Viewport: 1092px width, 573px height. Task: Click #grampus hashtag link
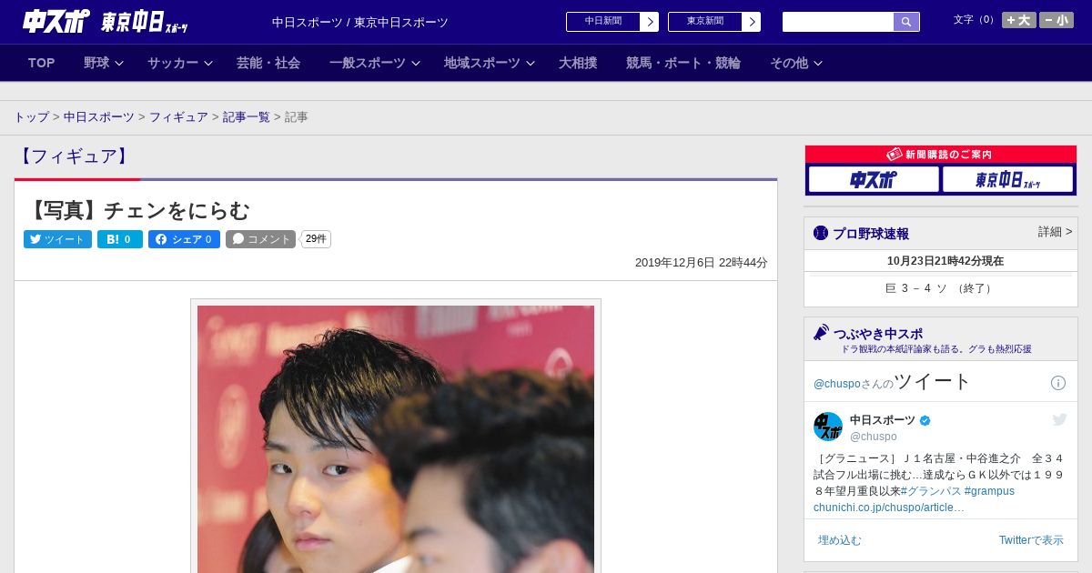coord(989,491)
